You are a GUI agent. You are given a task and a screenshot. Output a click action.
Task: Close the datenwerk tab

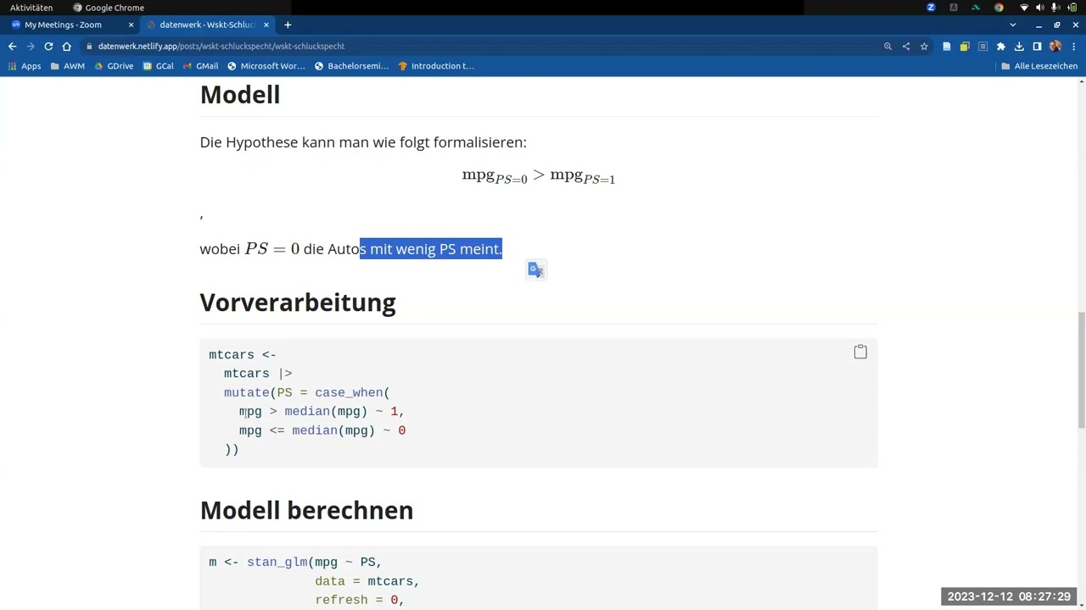pyautogui.click(x=266, y=25)
